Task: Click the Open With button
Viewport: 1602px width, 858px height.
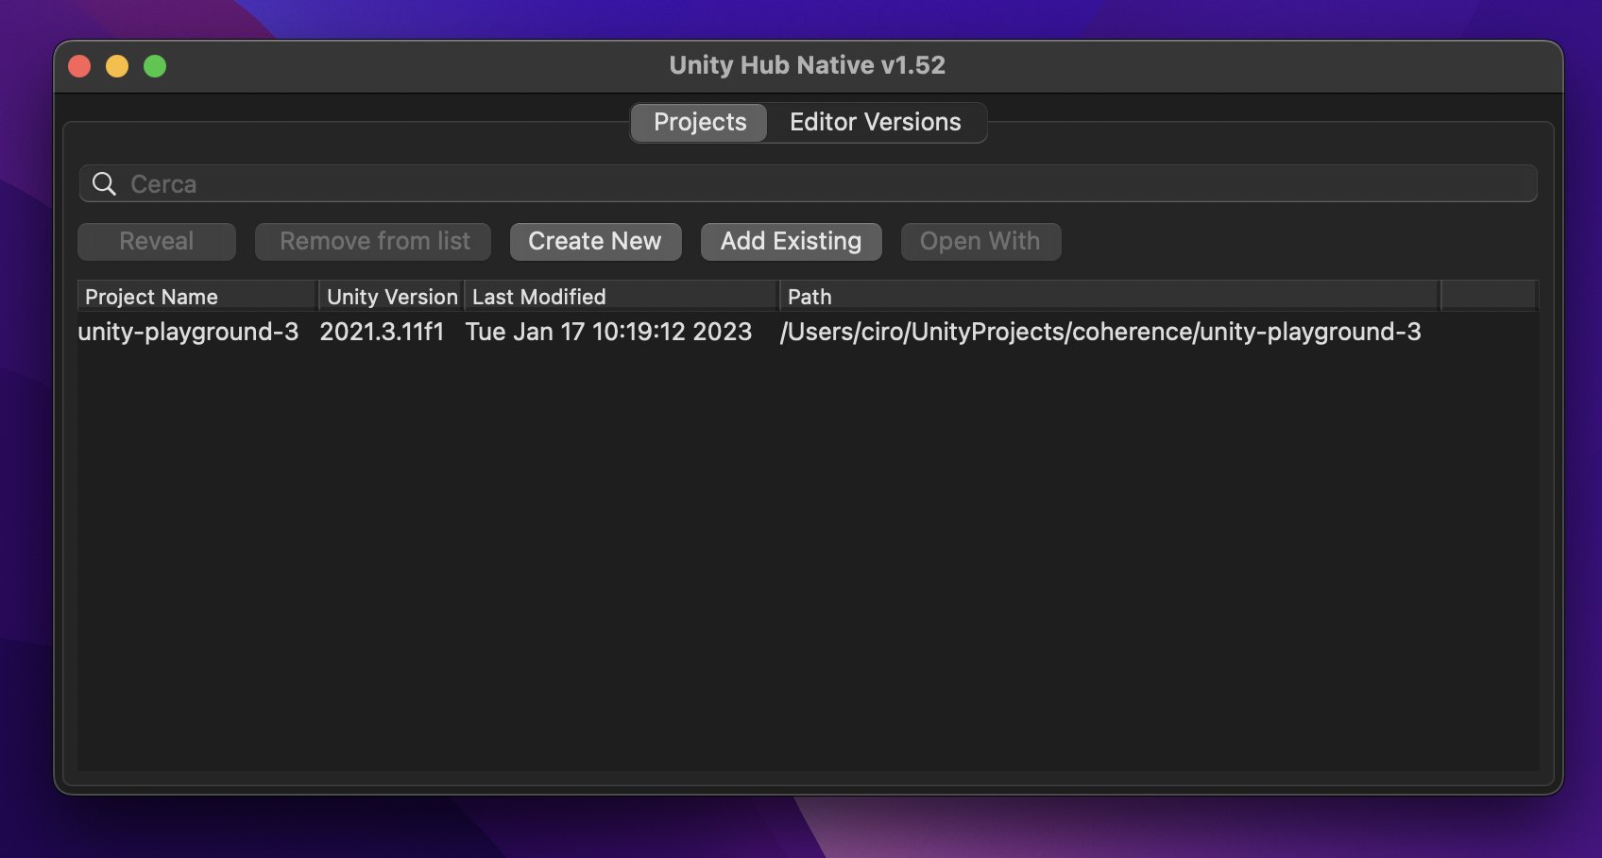Action: click(x=980, y=241)
